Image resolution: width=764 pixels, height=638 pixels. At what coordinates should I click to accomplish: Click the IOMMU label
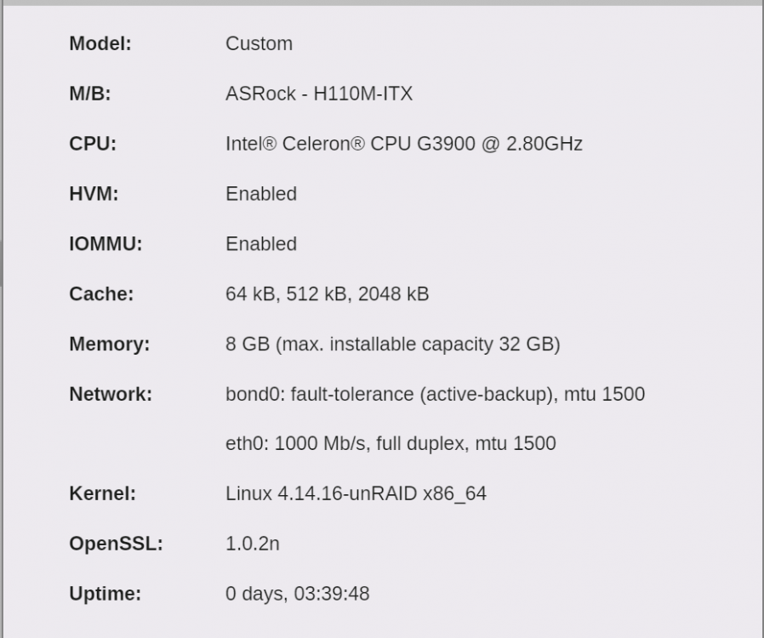point(105,244)
